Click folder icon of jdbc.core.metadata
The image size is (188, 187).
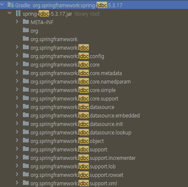[x=26, y=73]
